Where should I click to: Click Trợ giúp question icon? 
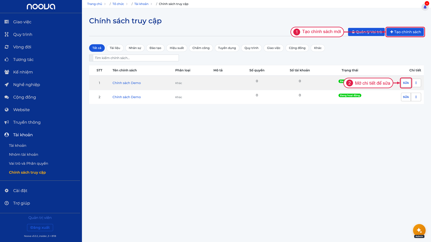pyautogui.click(x=7, y=203)
